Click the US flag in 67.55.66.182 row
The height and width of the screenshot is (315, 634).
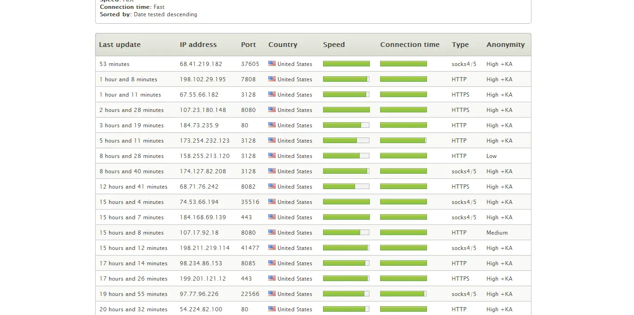tap(272, 94)
